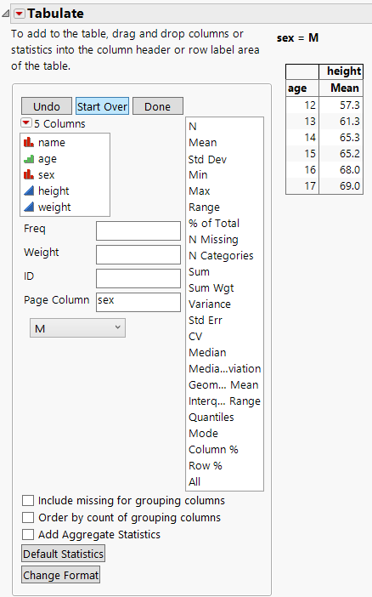Select the Range statistic

204,208
